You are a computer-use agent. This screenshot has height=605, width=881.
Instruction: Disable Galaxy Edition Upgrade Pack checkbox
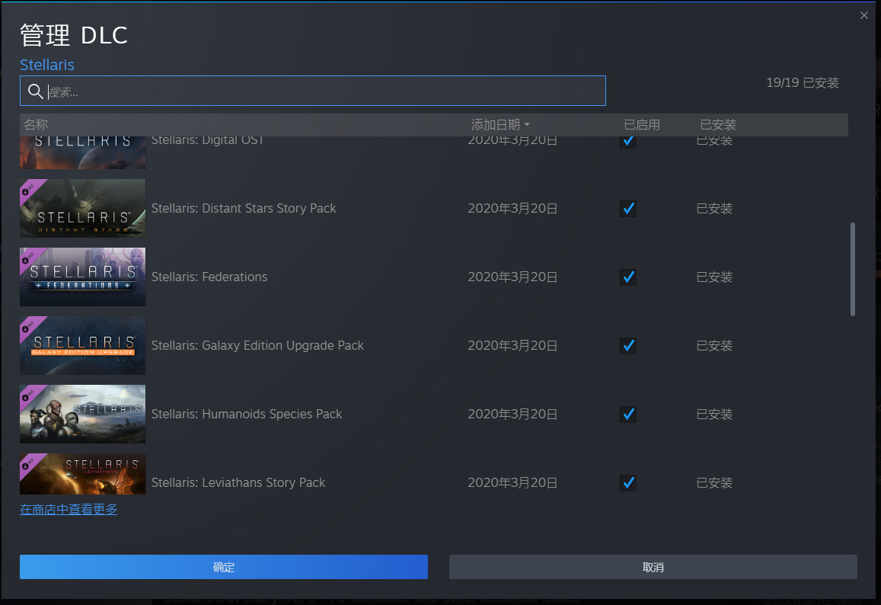pos(628,346)
